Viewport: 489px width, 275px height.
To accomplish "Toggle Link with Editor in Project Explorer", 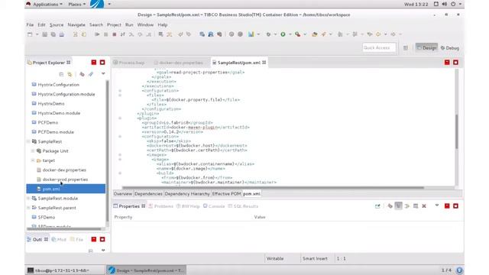I will coord(70,74).
